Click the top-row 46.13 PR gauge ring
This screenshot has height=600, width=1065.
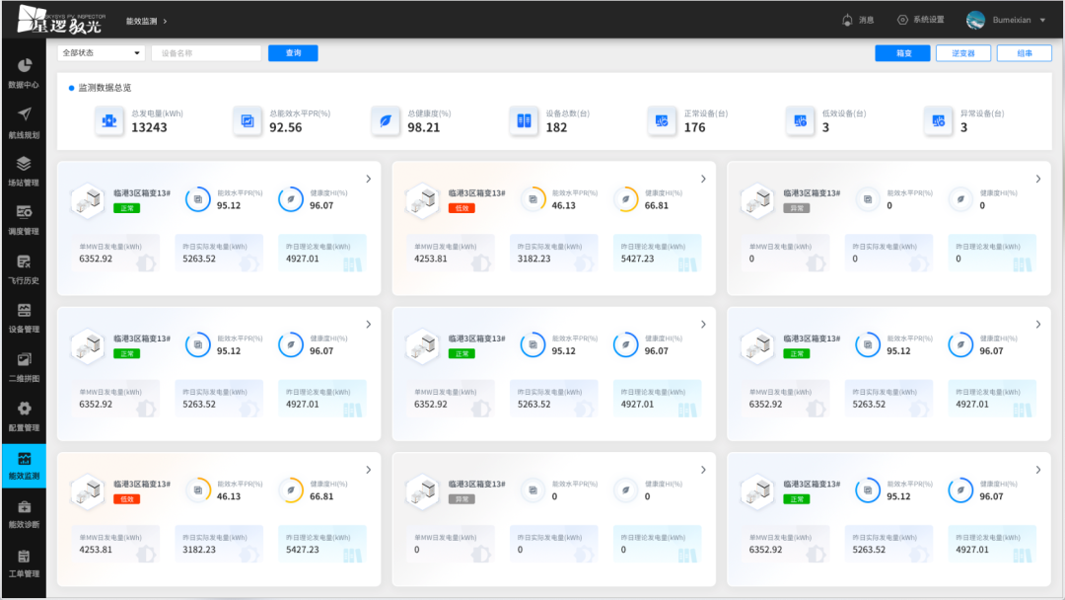[533, 199]
